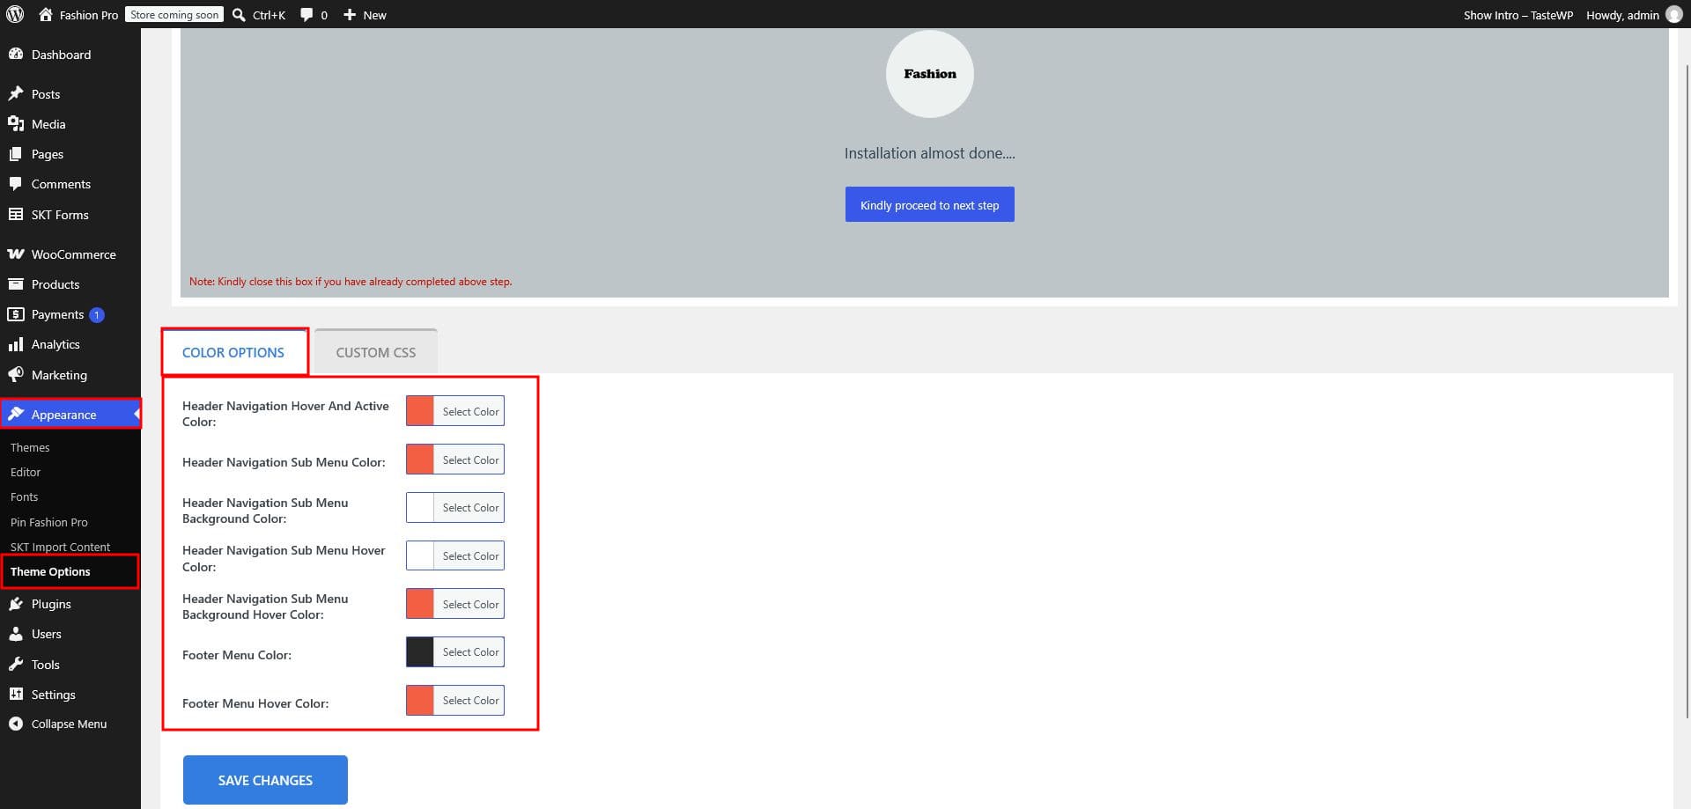Open SKT Import Content submenu item

click(x=60, y=547)
